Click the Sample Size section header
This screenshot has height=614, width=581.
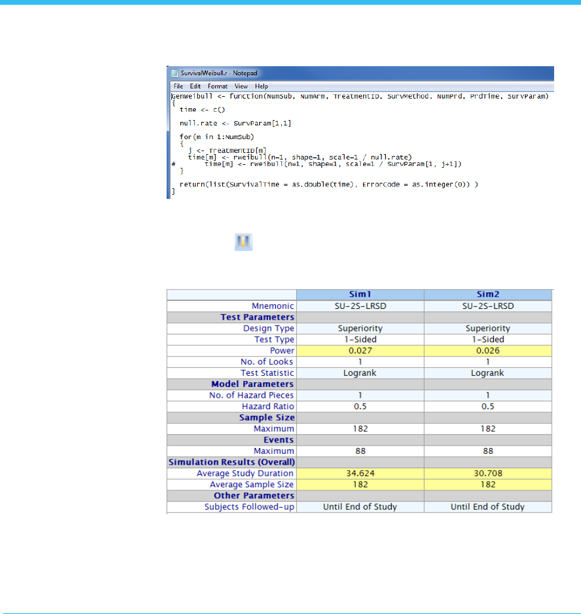click(267, 417)
